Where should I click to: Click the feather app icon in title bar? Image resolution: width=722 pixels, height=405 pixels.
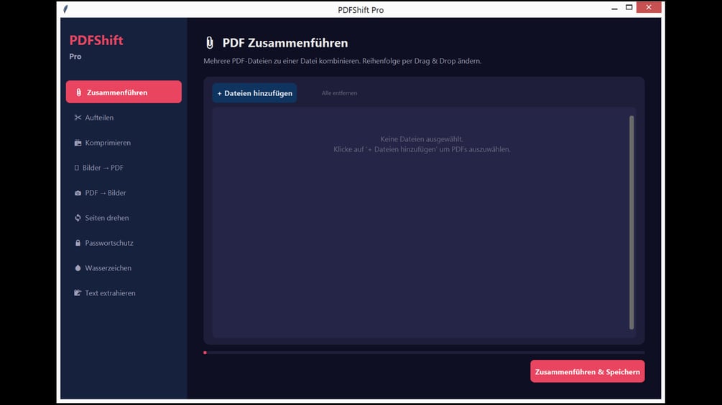(66, 9)
